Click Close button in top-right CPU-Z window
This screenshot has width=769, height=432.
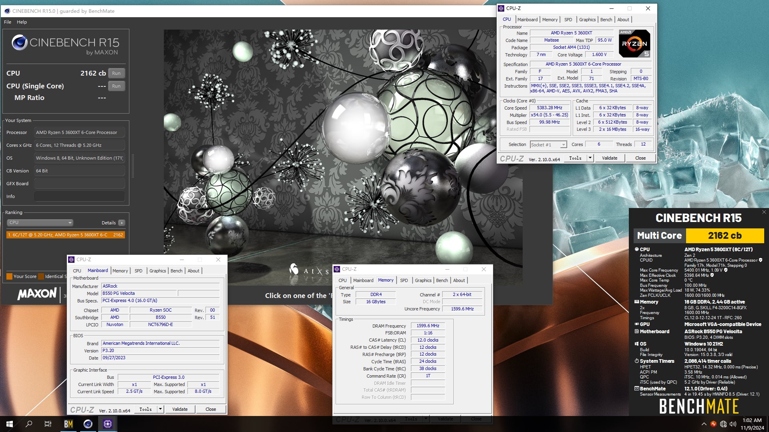[640, 158]
